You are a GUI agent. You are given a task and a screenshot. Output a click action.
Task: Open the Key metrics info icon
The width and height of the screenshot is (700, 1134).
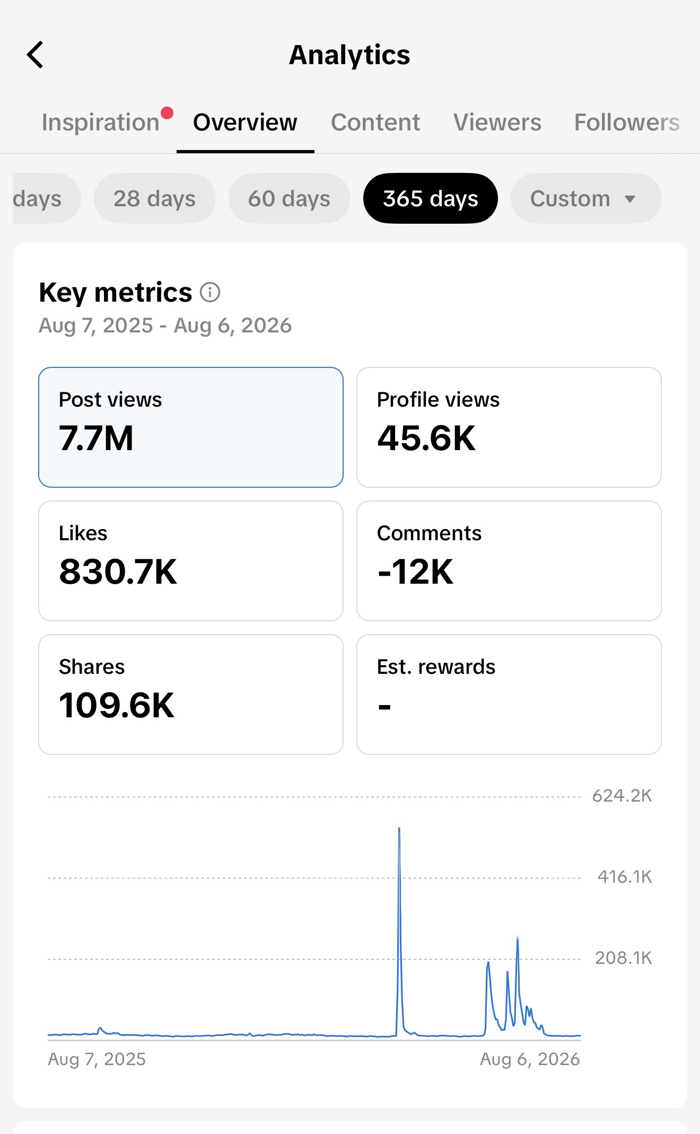click(x=210, y=292)
